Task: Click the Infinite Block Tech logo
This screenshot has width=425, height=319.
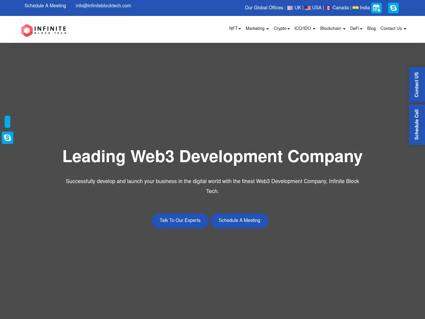Action: tap(44, 30)
